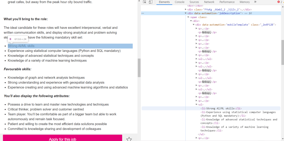Open the more tabs chevron in DevTools

(x=255, y=2)
